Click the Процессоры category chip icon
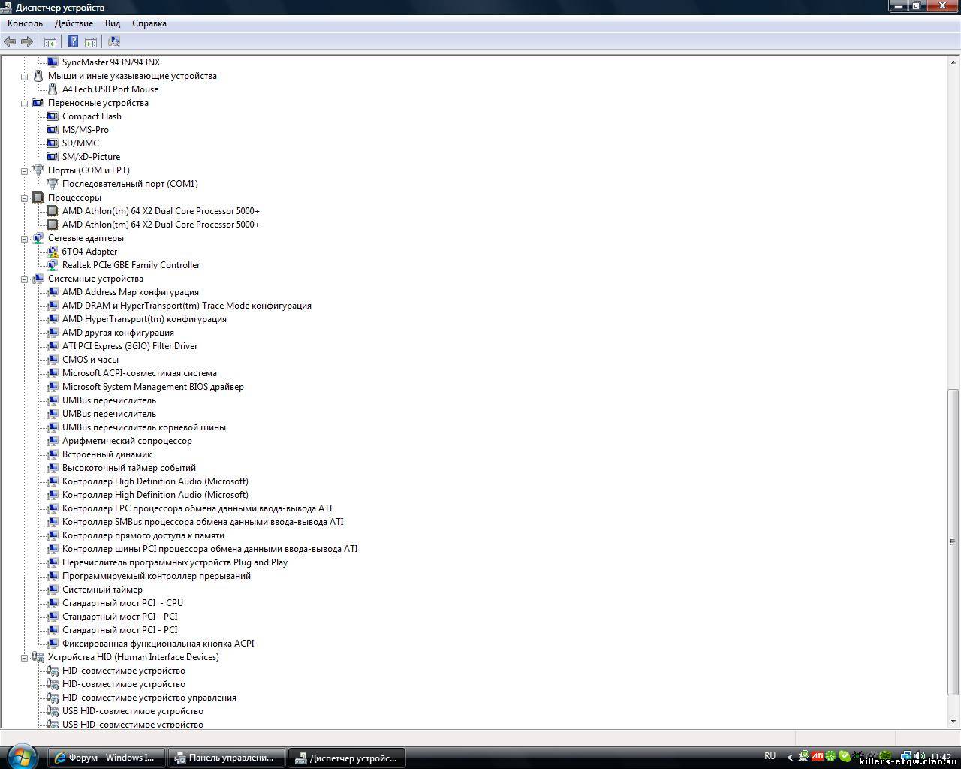Viewport: 961px width, 769px height. coord(38,198)
